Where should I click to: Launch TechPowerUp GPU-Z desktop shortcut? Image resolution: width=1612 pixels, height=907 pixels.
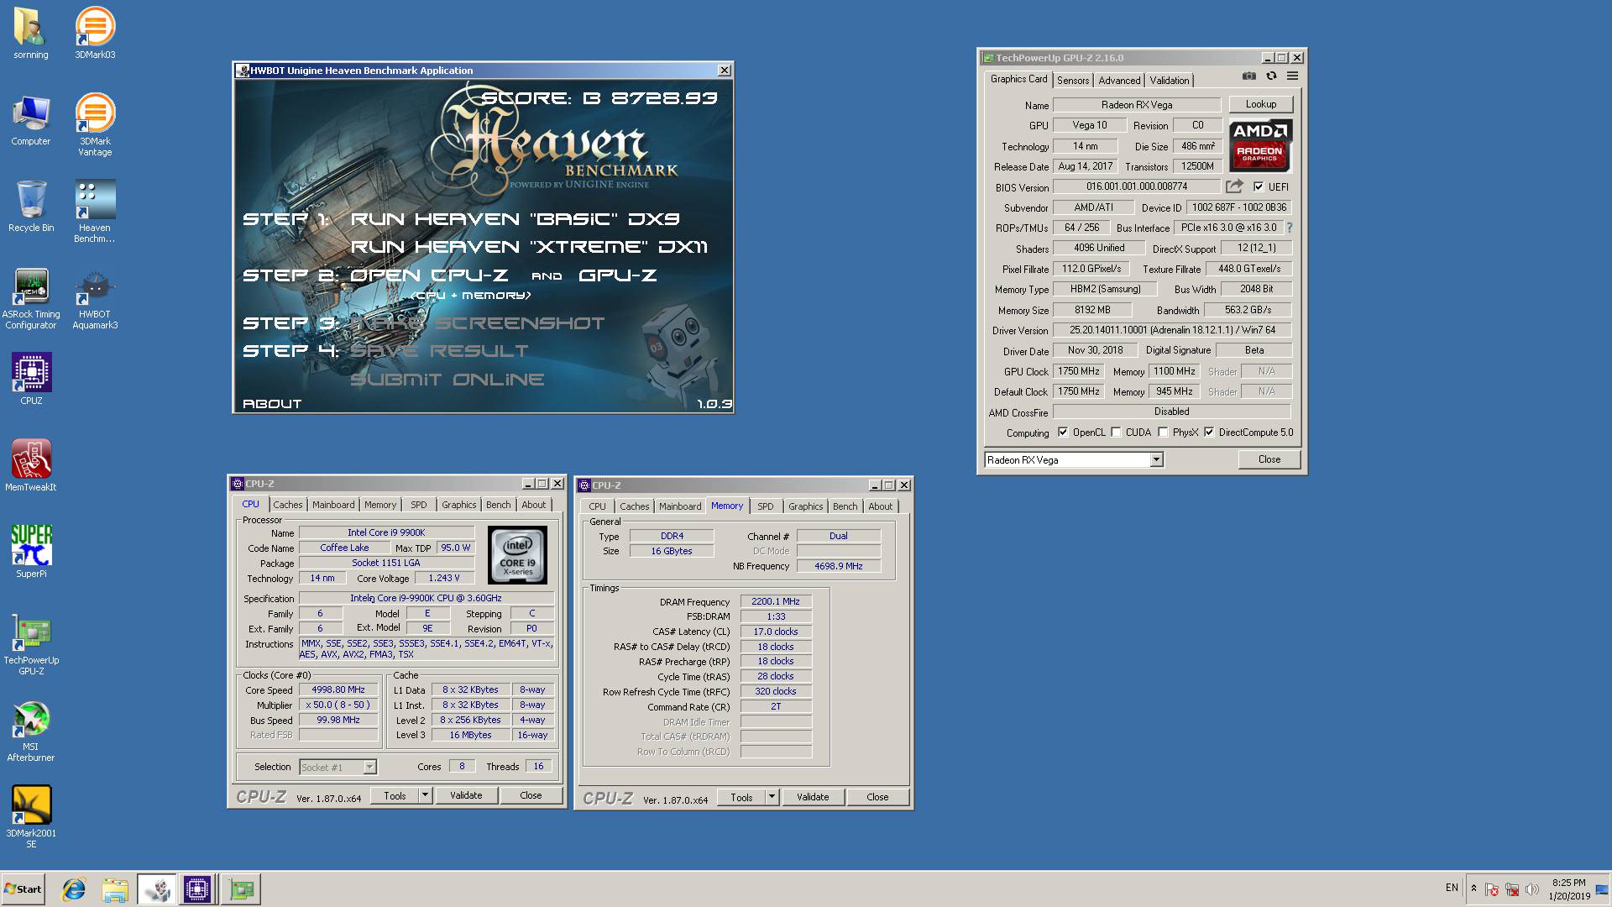point(31,644)
